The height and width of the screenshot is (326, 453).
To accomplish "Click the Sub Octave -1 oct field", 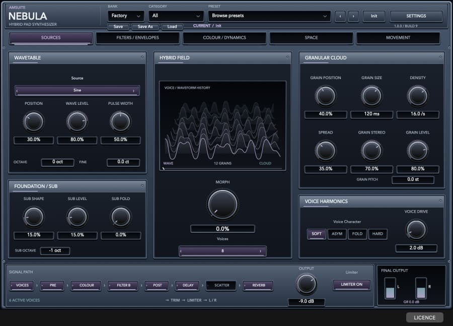I will [55, 250].
